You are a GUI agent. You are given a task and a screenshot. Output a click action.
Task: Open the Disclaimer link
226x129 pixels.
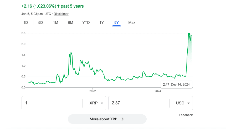(x=61, y=14)
